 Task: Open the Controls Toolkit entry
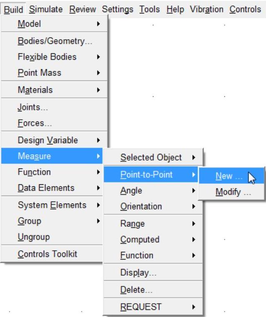(48, 254)
